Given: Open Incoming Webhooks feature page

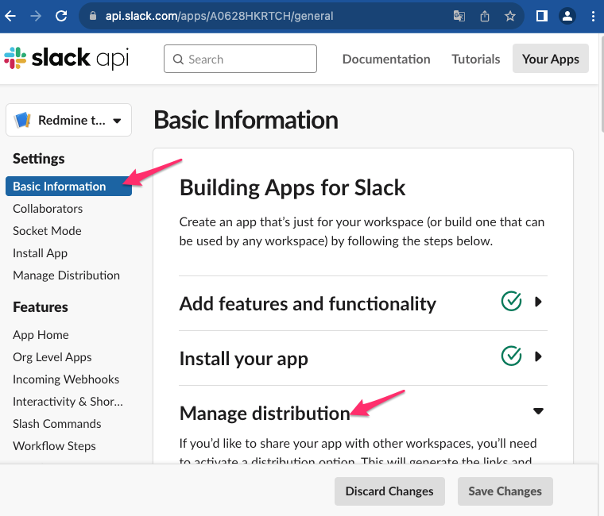Looking at the screenshot, I should point(66,379).
